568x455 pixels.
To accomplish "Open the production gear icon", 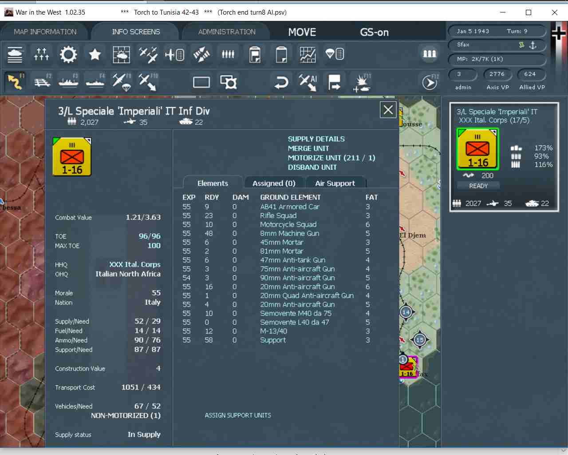I will (68, 54).
